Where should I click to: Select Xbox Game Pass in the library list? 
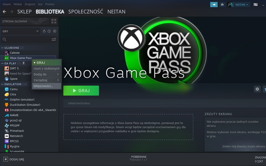tap(28, 58)
